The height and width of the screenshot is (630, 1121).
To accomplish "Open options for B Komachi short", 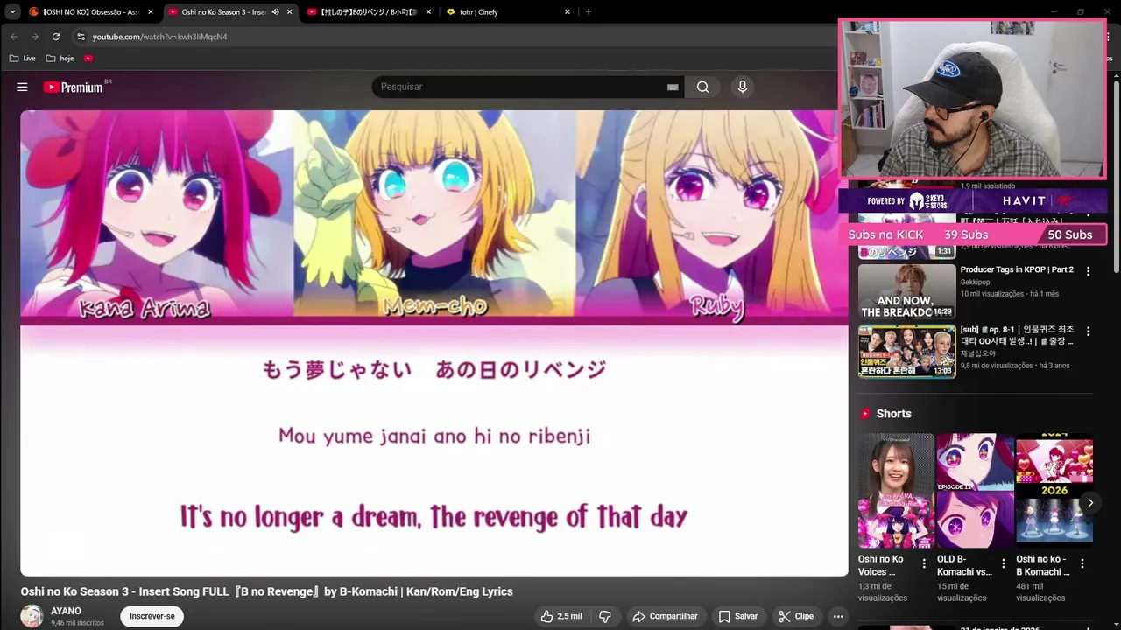I will coord(1082,564).
